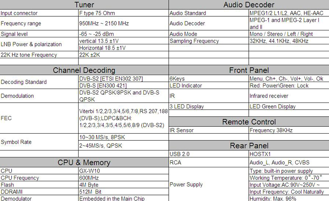Image resolution: width=329 pixels, height=201 pixels.
Task: Select the Tuner section header
Action: pos(84,5)
